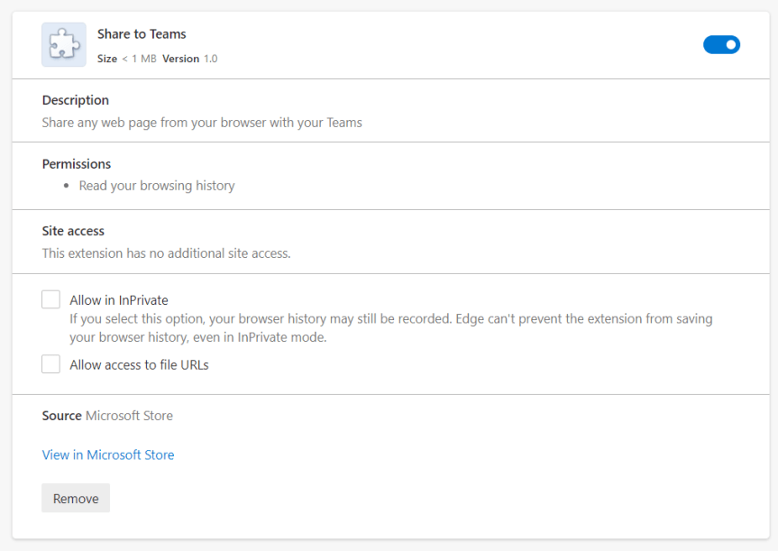This screenshot has width=778, height=551.
Task: Click the description text about sharing web pages
Action: tap(202, 123)
